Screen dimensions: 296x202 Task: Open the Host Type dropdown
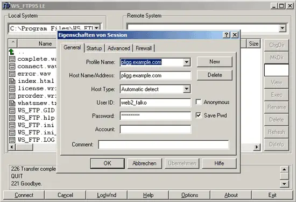(187, 89)
